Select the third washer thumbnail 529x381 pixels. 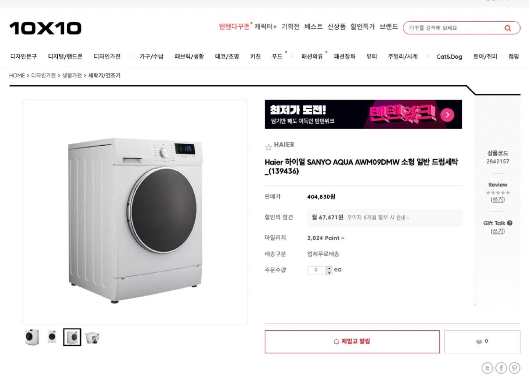(72, 337)
